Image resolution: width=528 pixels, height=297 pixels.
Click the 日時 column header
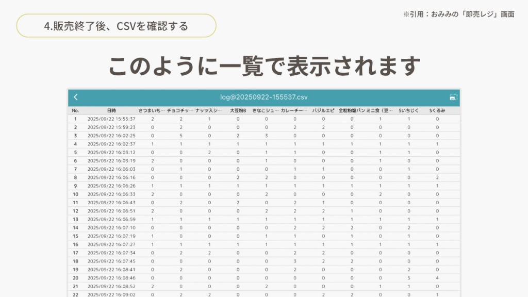[111, 110]
